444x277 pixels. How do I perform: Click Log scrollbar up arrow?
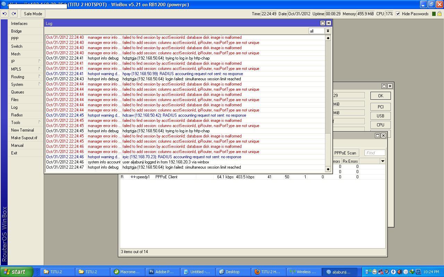[328, 38]
